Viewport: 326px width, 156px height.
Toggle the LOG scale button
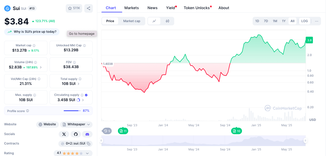(304, 21)
